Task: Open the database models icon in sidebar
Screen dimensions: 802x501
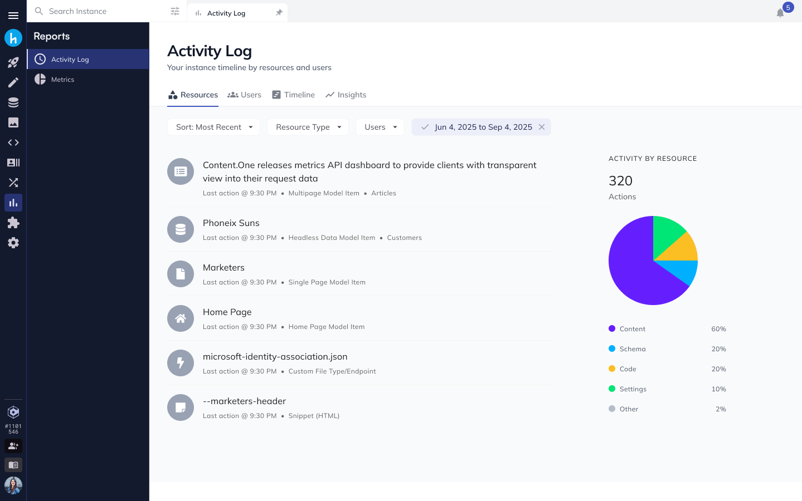Action: [x=13, y=102]
